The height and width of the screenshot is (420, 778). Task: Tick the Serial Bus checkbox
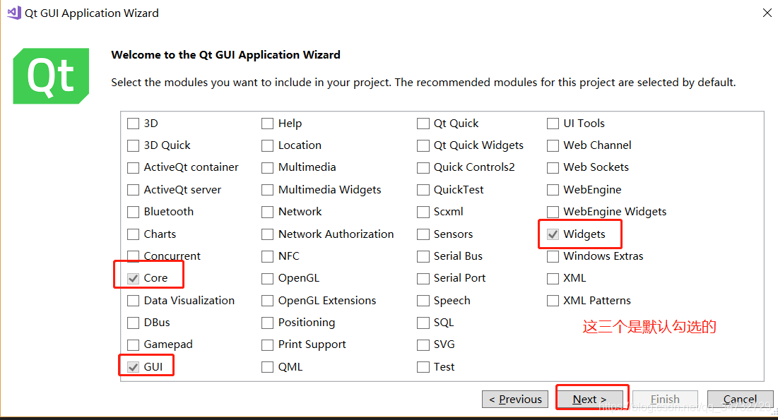(x=423, y=256)
